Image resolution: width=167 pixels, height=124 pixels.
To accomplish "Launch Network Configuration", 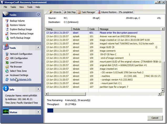I will pyautogui.click(x=21, y=54).
